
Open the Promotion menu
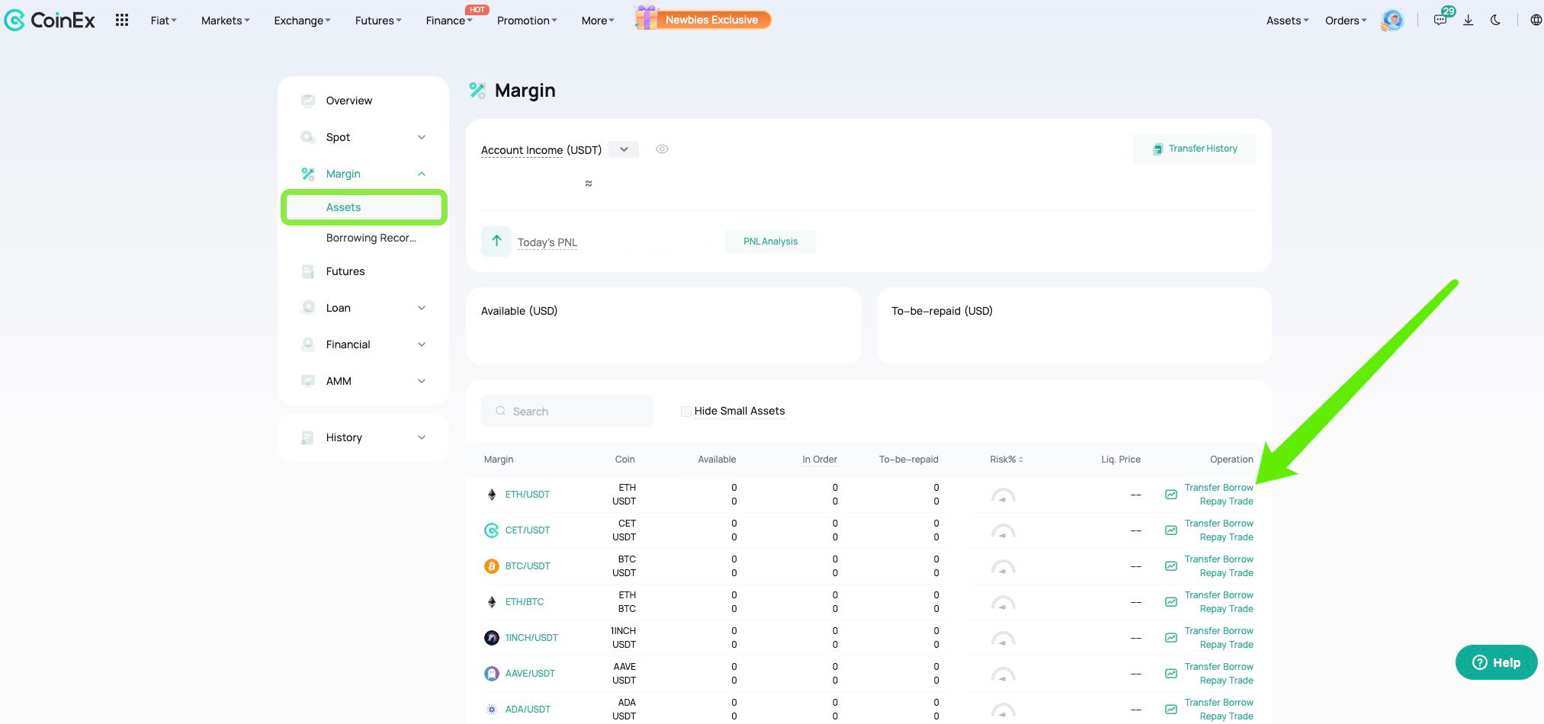[526, 21]
